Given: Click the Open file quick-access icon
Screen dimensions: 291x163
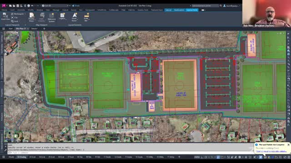Looking at the screenshot, I should 14,6.
